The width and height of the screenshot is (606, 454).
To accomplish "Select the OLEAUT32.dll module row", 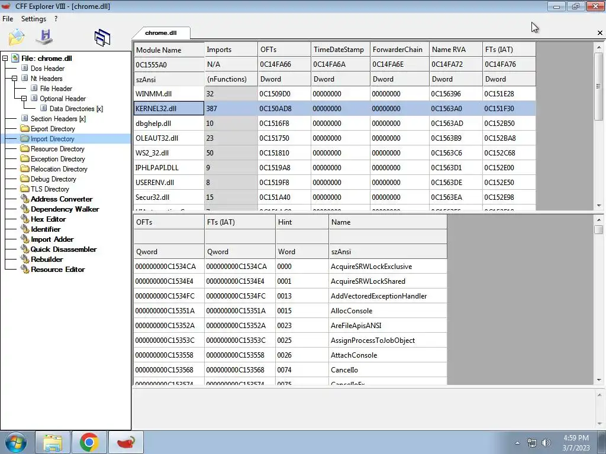I will 335,138.
